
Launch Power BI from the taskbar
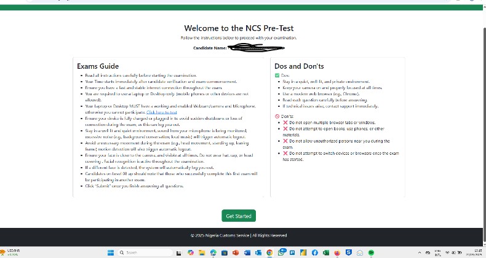point(303,252)
